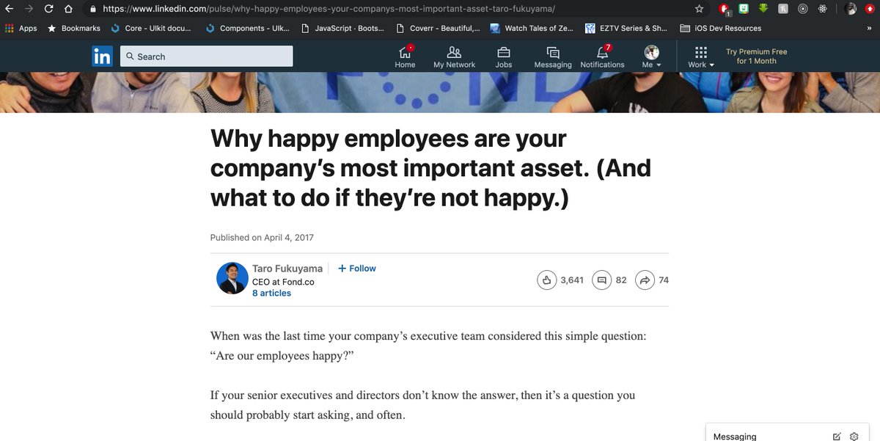Open the AdBlock extension with red hand icon

(x=724, y=9)
